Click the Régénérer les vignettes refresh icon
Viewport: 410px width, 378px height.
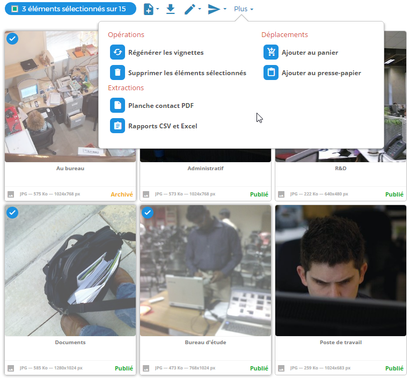point(118,52)
